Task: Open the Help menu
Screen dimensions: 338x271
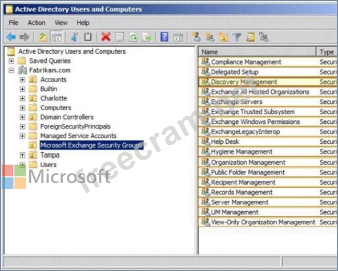Action: 83,23
